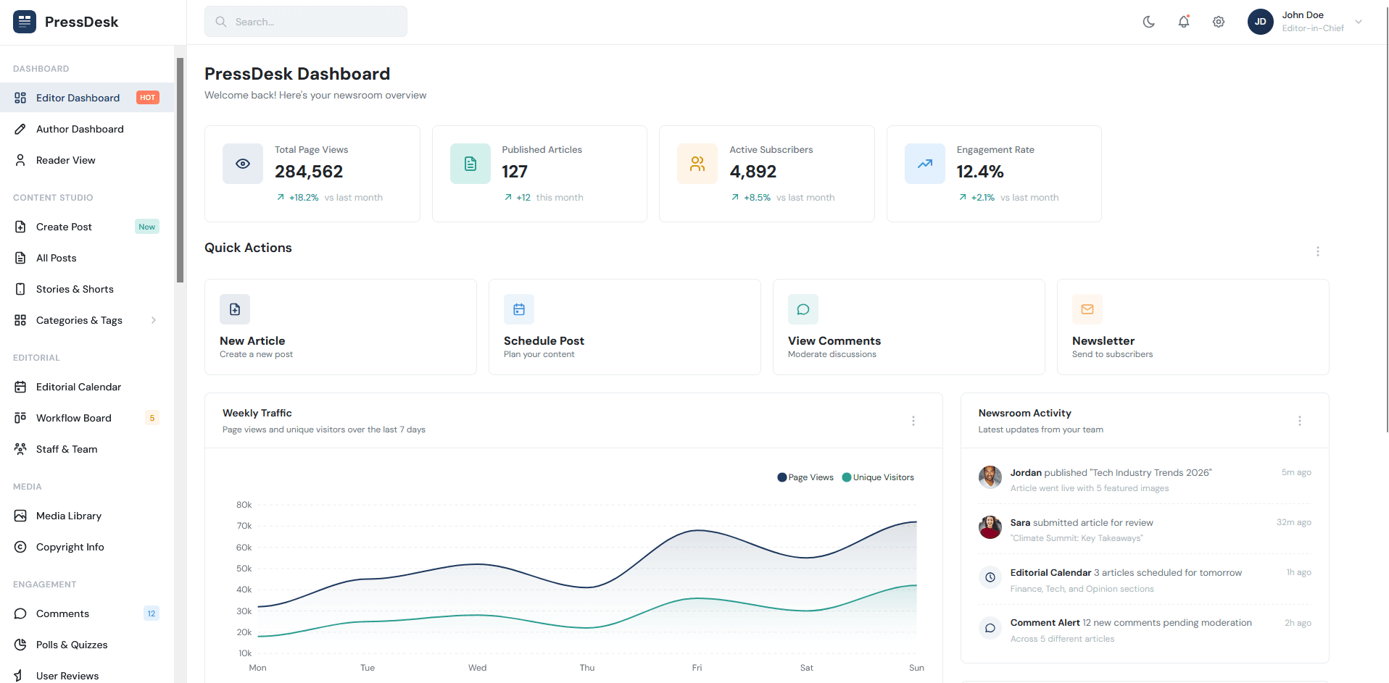Click the Editorial Calendar sidebar icon

point(20,387)
